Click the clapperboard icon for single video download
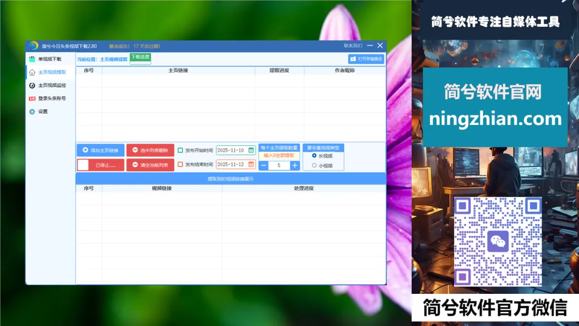Image resolution: width=579 pixels, height=326 pixels. 32,59
